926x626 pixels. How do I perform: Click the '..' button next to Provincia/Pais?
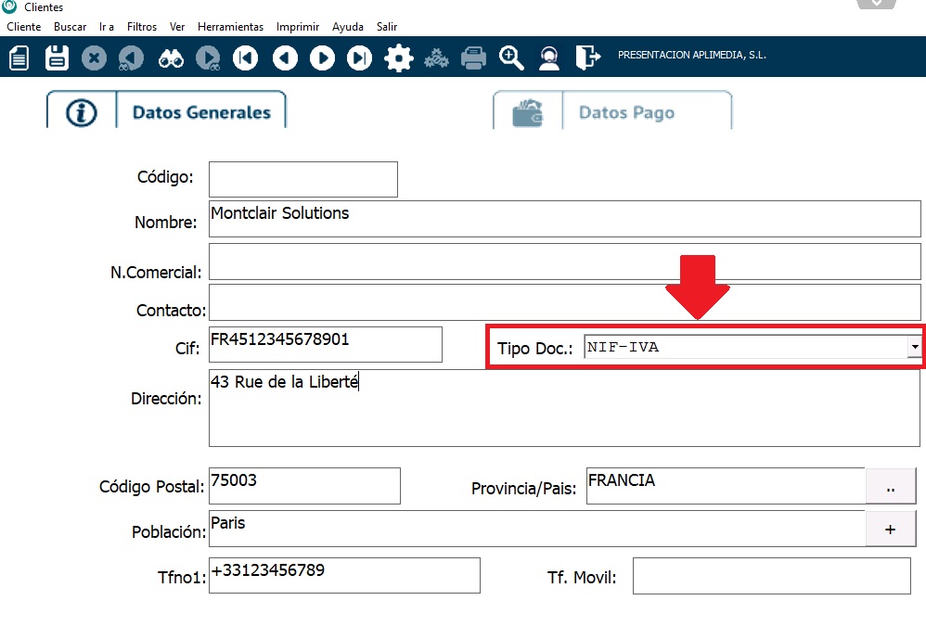pos(890,486)
